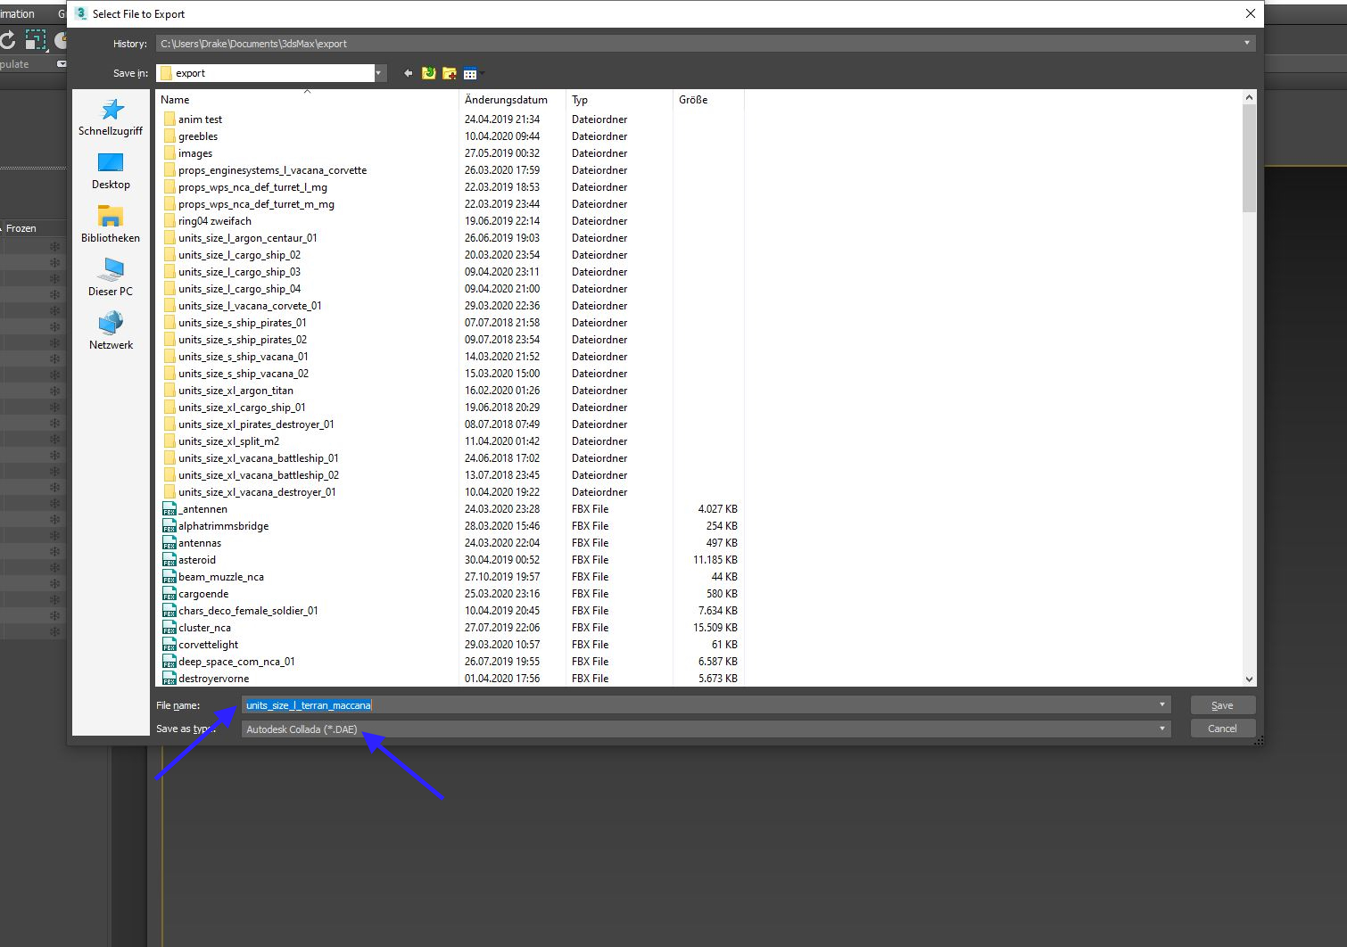Image resolution: width=1347 pixels, height=947 pixels.
Task: Sort files by Änderungsdatum column
Action: pyautogui.click(x=506, y=100)
